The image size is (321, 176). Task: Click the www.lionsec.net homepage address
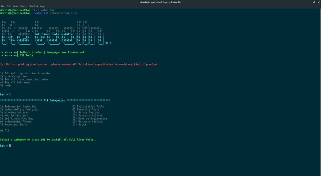(73, 52)
